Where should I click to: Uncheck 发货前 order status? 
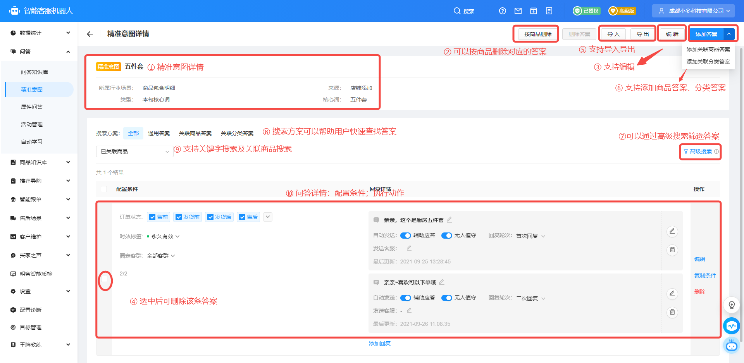coord(179,217)
